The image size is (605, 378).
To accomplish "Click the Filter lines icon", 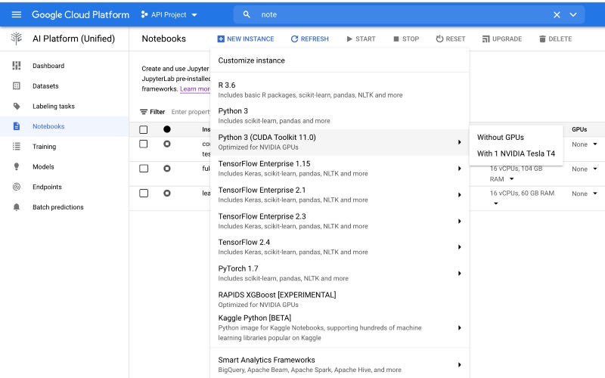I will click(144, 112).
